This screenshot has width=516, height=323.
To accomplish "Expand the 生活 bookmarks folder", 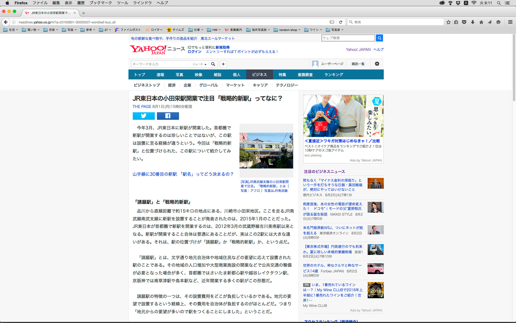I will pyautogui.click(x=10, y=30).
